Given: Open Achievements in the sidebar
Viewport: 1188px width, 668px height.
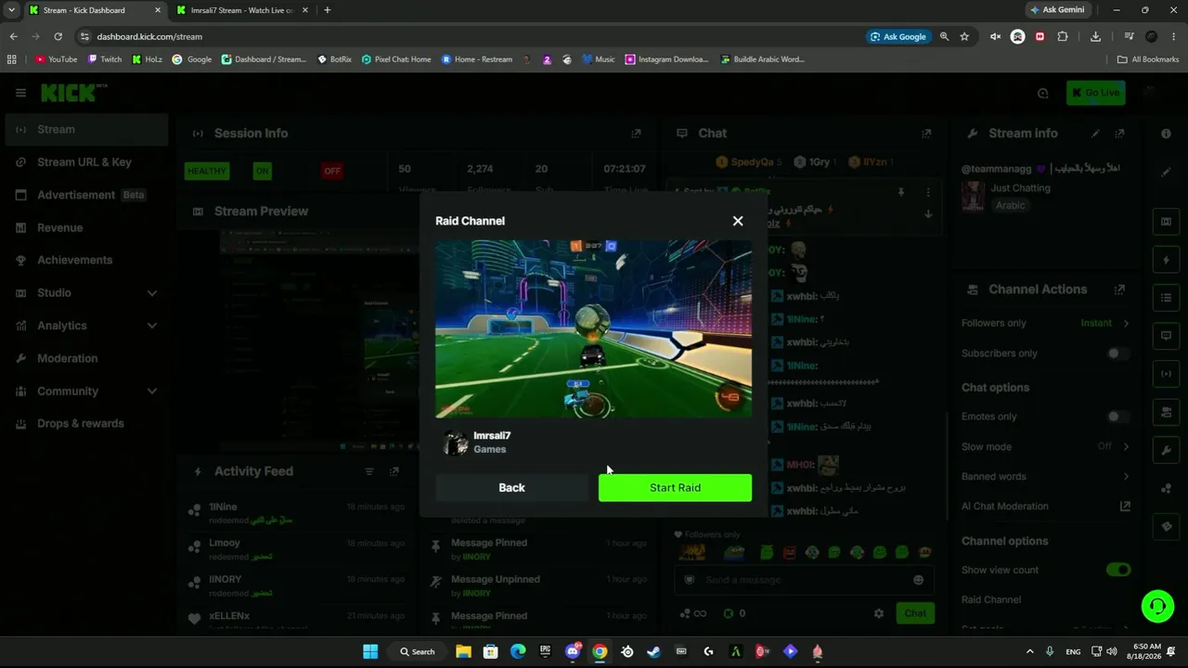Looking at the screenshot, I should click(85, 260).
